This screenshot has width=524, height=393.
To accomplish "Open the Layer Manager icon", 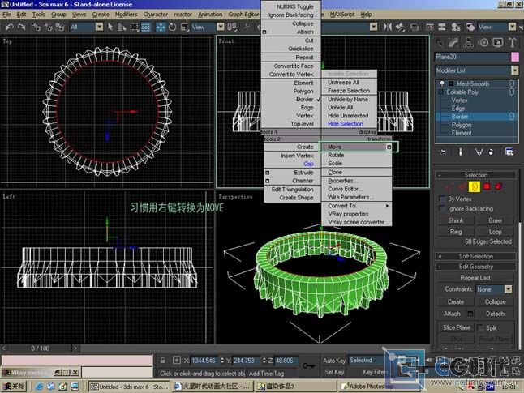I will [x=414, y=27].
